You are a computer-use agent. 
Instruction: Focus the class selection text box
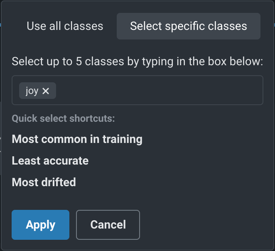coord(158,91)
